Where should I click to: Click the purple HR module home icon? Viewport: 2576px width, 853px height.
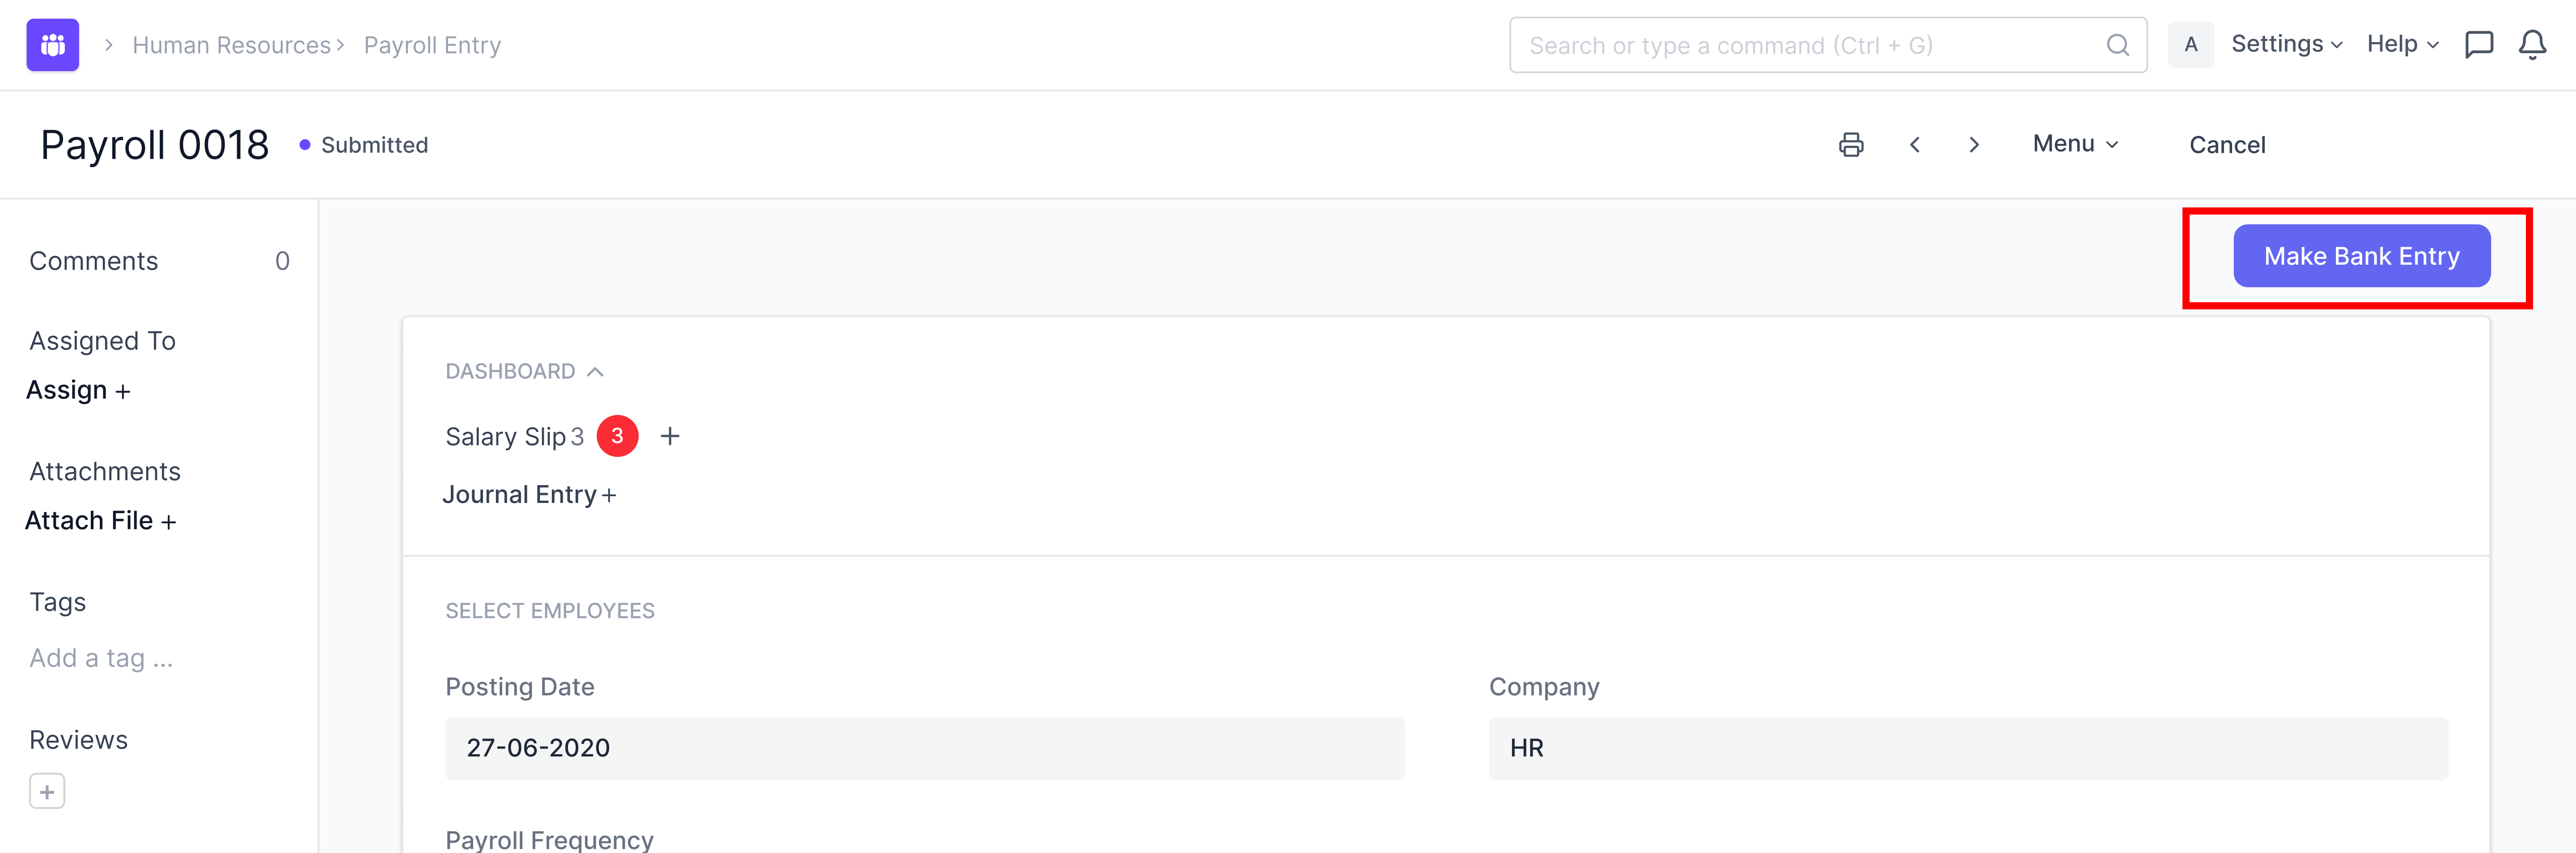tap(53, 45)
